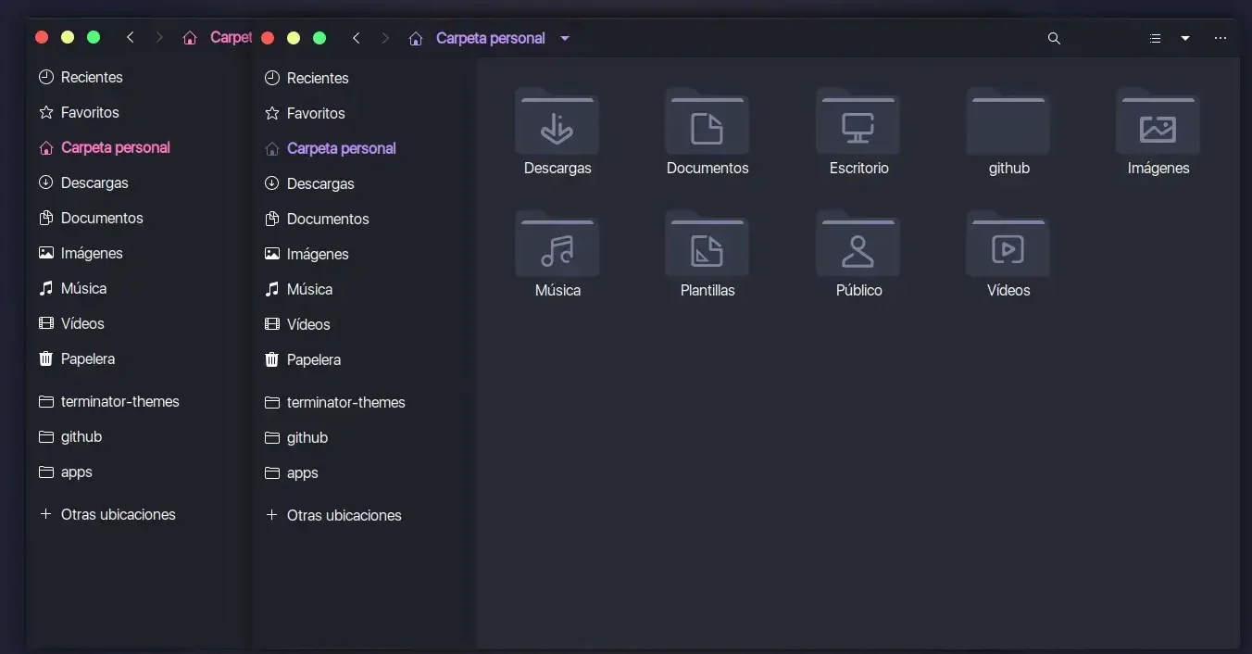Go back using the purple window's back arrow
Screen dimensions: 1252x654
point(357,38)
